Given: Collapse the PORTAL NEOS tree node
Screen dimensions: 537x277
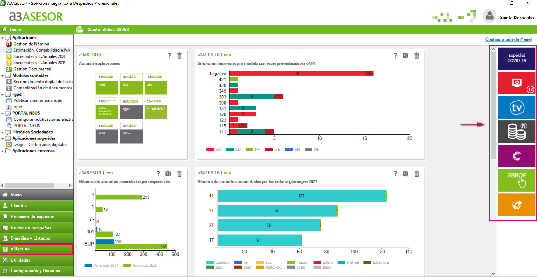Looking at the screenshot, I should 3,113.
